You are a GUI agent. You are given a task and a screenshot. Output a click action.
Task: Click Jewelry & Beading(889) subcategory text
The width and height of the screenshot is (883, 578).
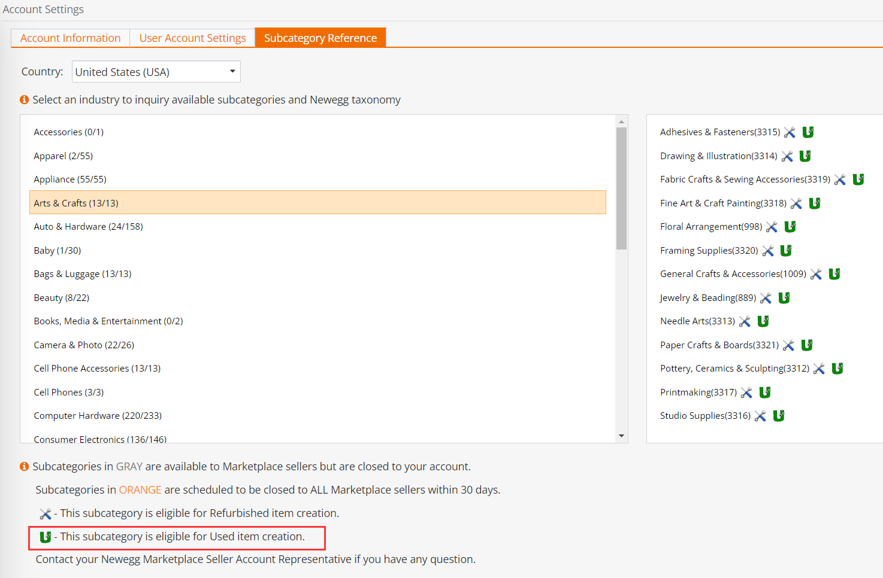[708, 298]
